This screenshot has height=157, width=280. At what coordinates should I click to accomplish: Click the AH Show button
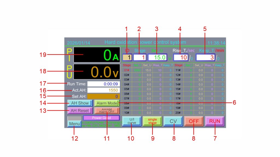[80, 103]
